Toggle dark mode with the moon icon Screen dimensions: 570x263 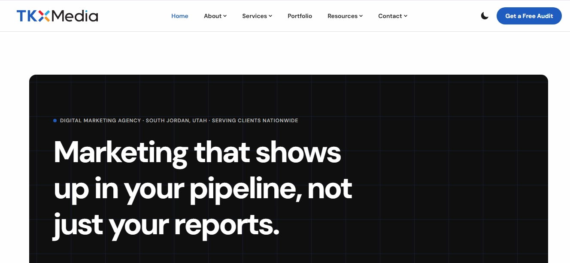pos(485,16)
